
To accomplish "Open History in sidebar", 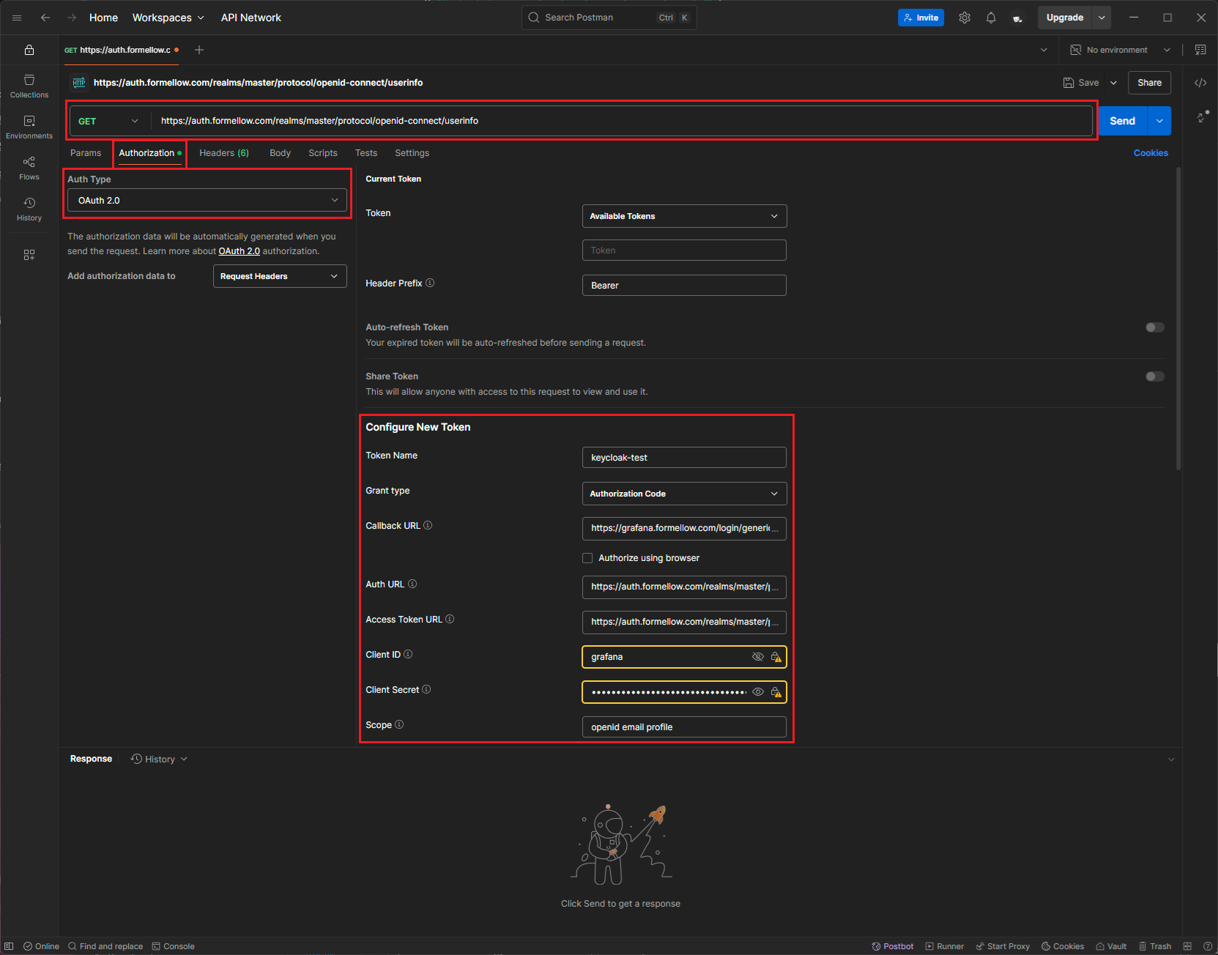I will pos(29,209).
